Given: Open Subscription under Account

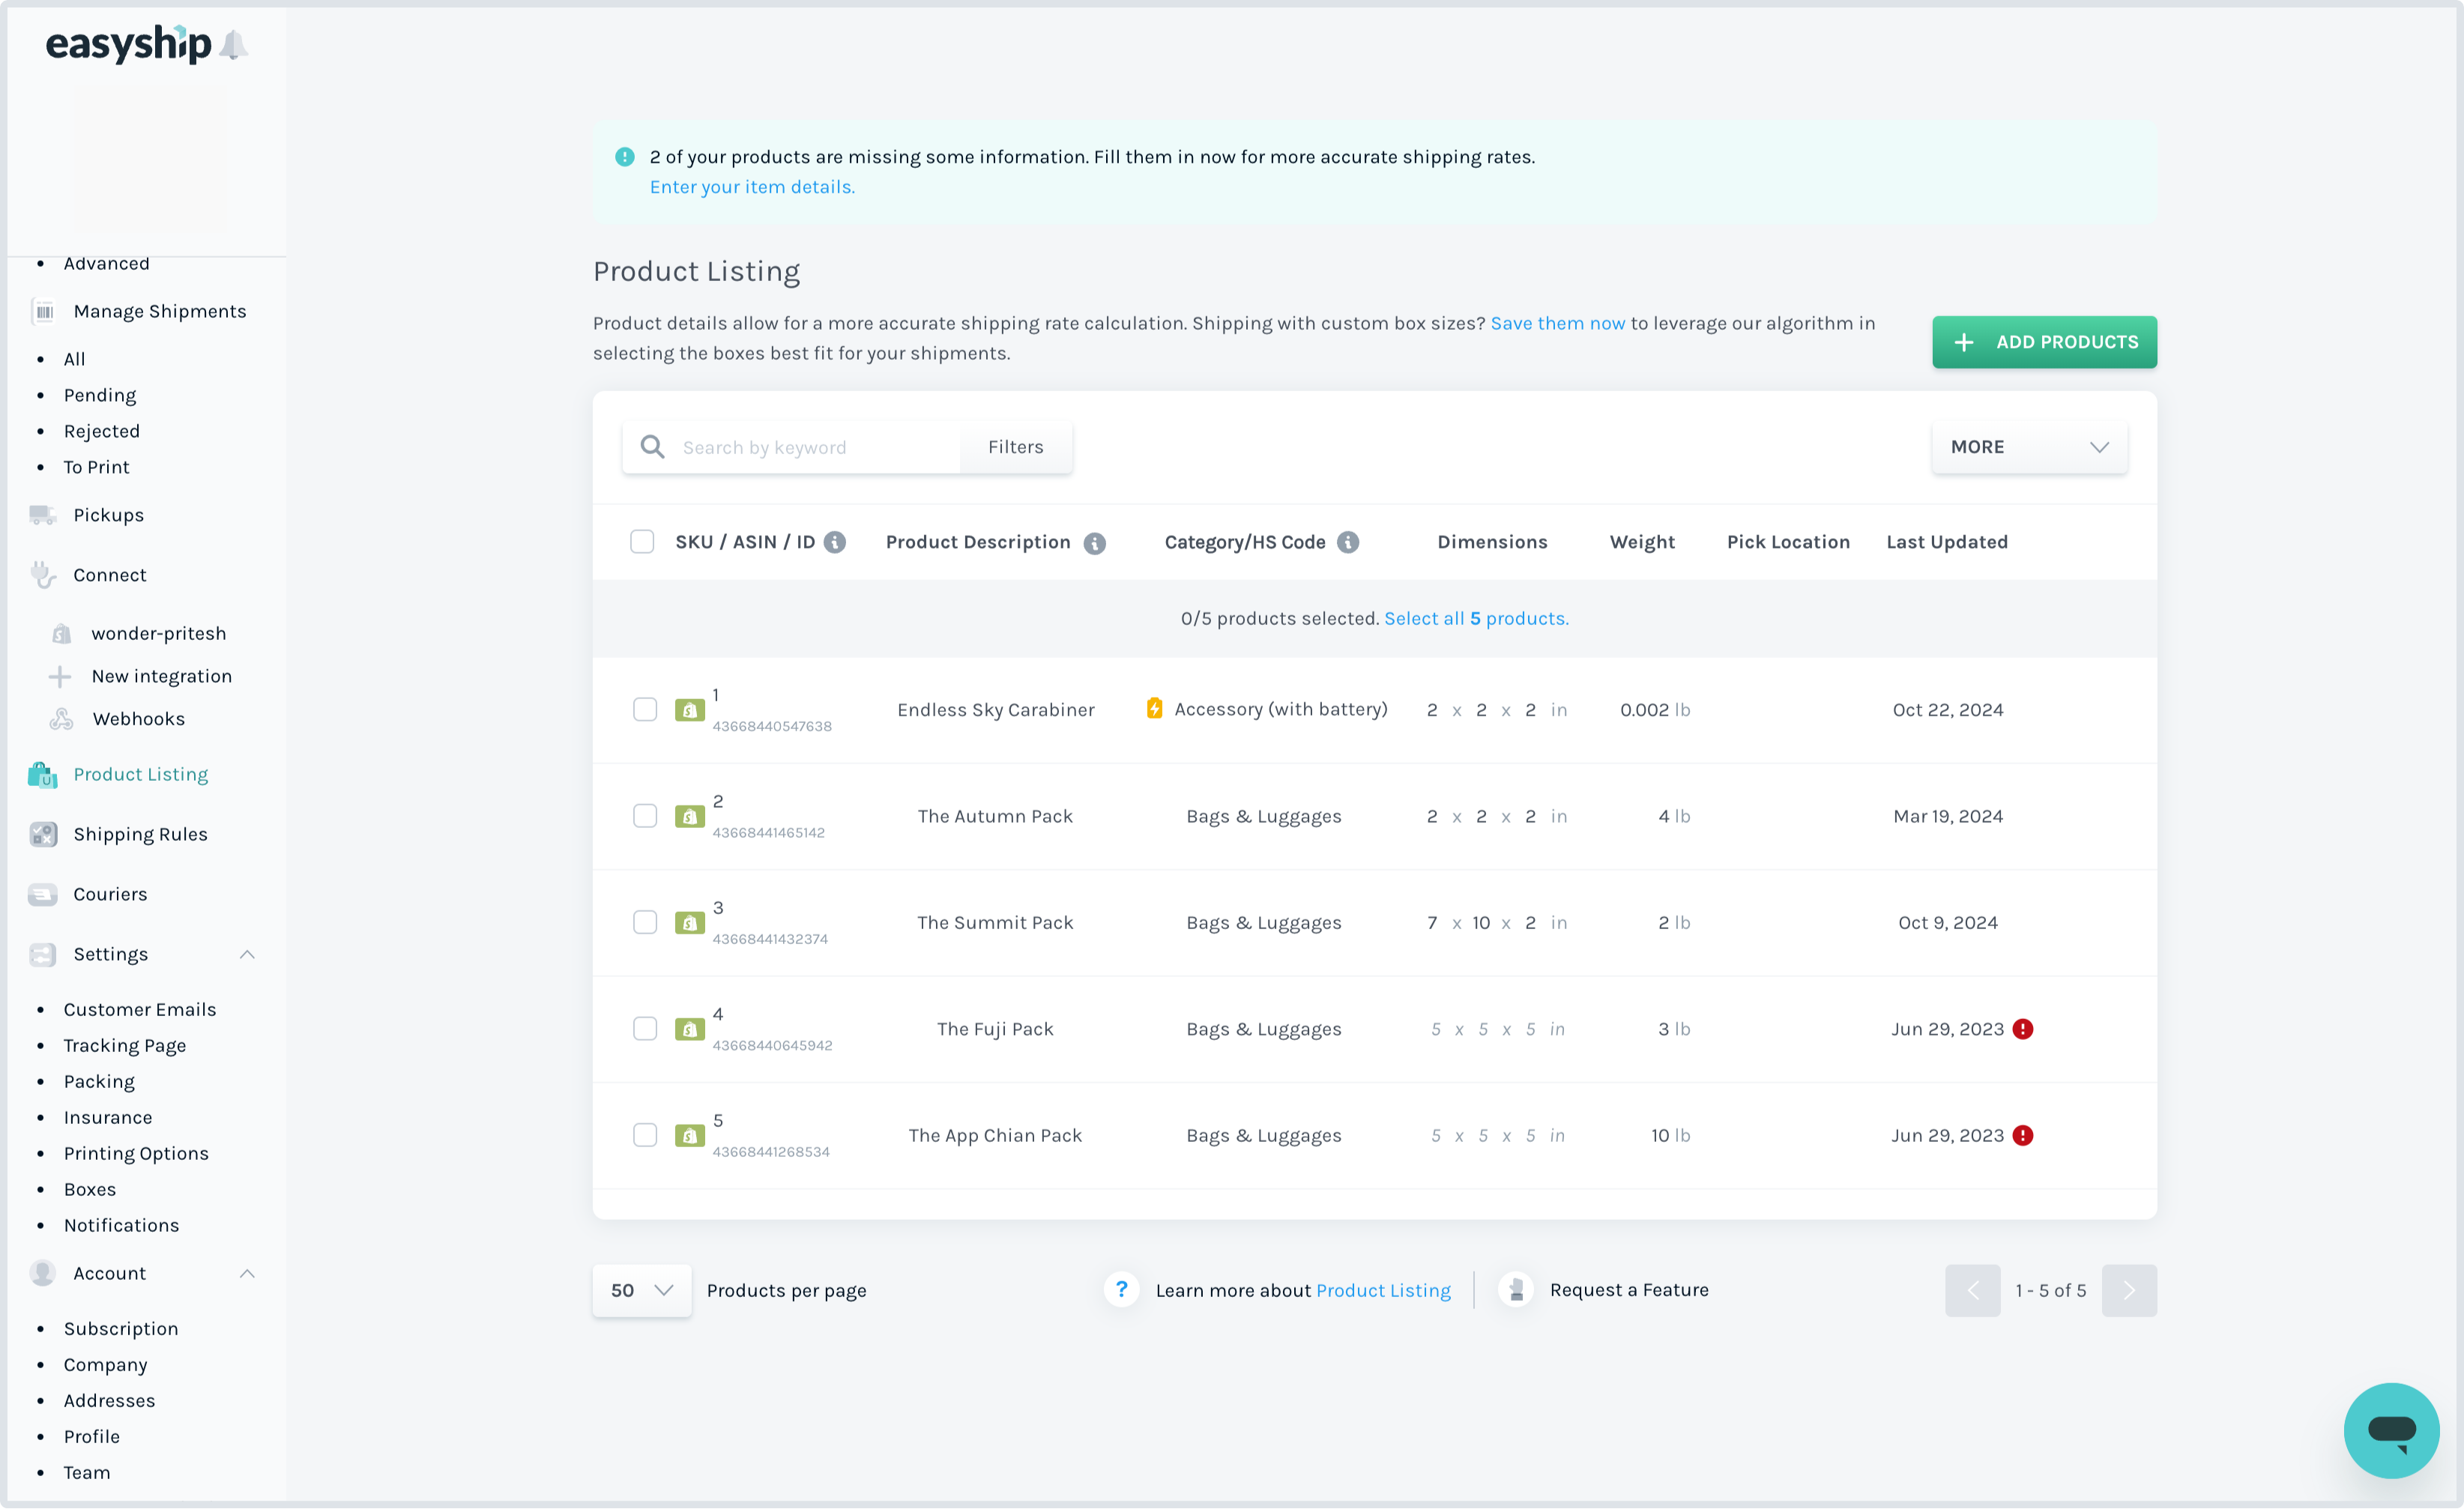Looking at the screenshot, I should tap(121, 1329).
